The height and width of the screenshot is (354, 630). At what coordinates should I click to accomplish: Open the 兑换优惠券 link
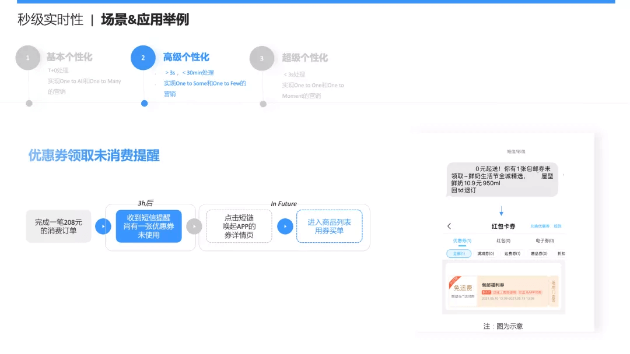click(540, 226)
